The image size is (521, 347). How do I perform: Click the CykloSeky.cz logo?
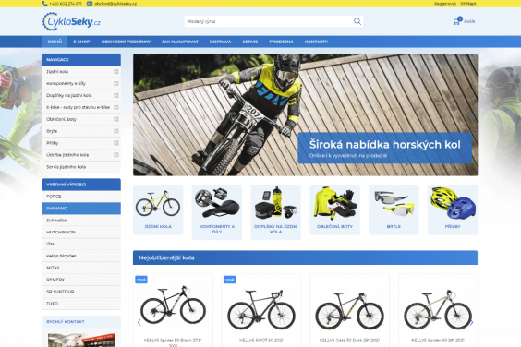tap(71, 21)
